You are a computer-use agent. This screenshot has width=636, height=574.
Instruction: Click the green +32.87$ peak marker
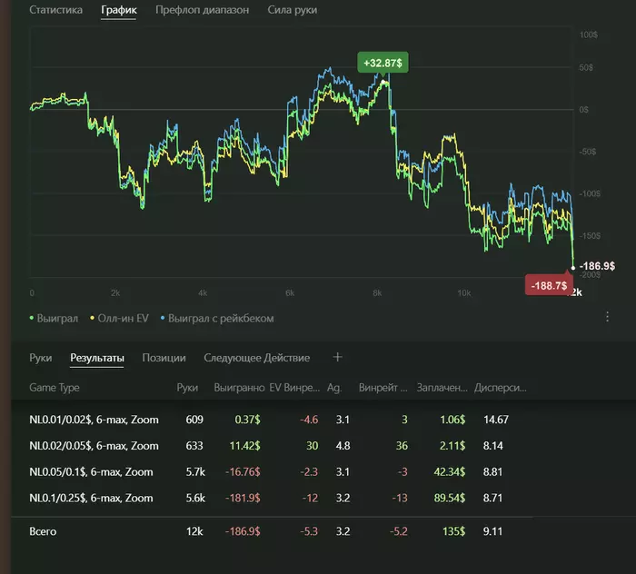point(383,64)
